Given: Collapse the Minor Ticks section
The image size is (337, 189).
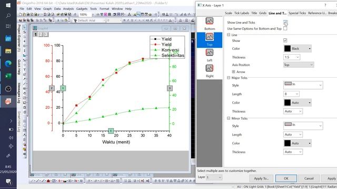Looking at the screenshot, I should [229, 118].
